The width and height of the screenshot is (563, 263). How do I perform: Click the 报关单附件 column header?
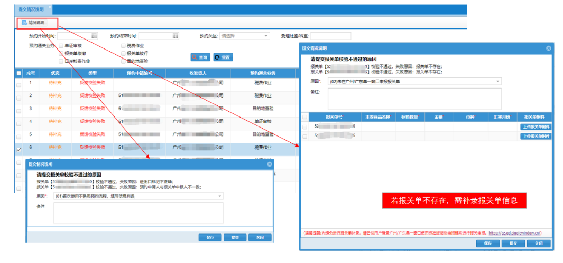click(x=535, y=117)
